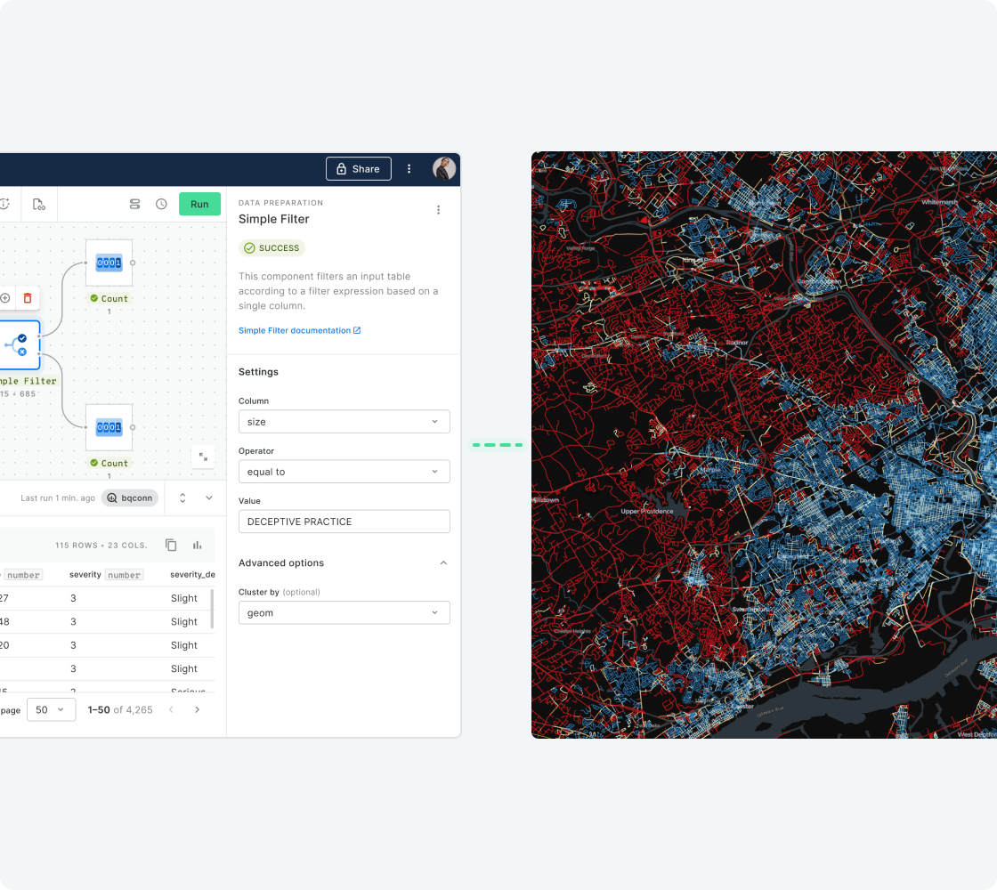Open the Simple Filter panel kebab menu
This screenshot has width=997, height=890.
[438, 210]
